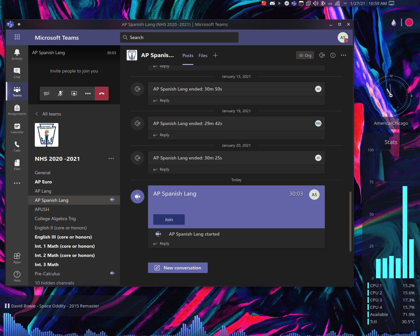Reply to the 29m 42s meeting post
This screenshot has height=336, width=420.
pos(161,135)
